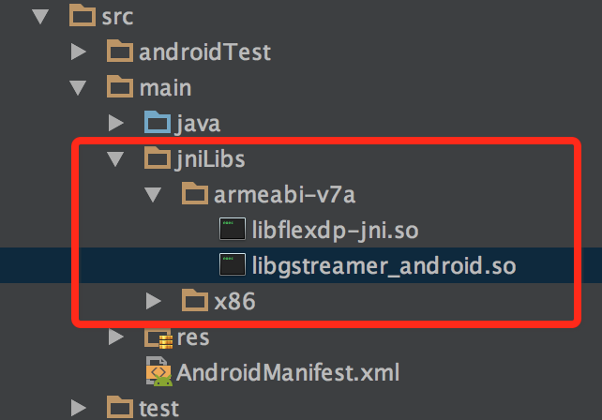Expand the test folder arrow

pos(79,408)
